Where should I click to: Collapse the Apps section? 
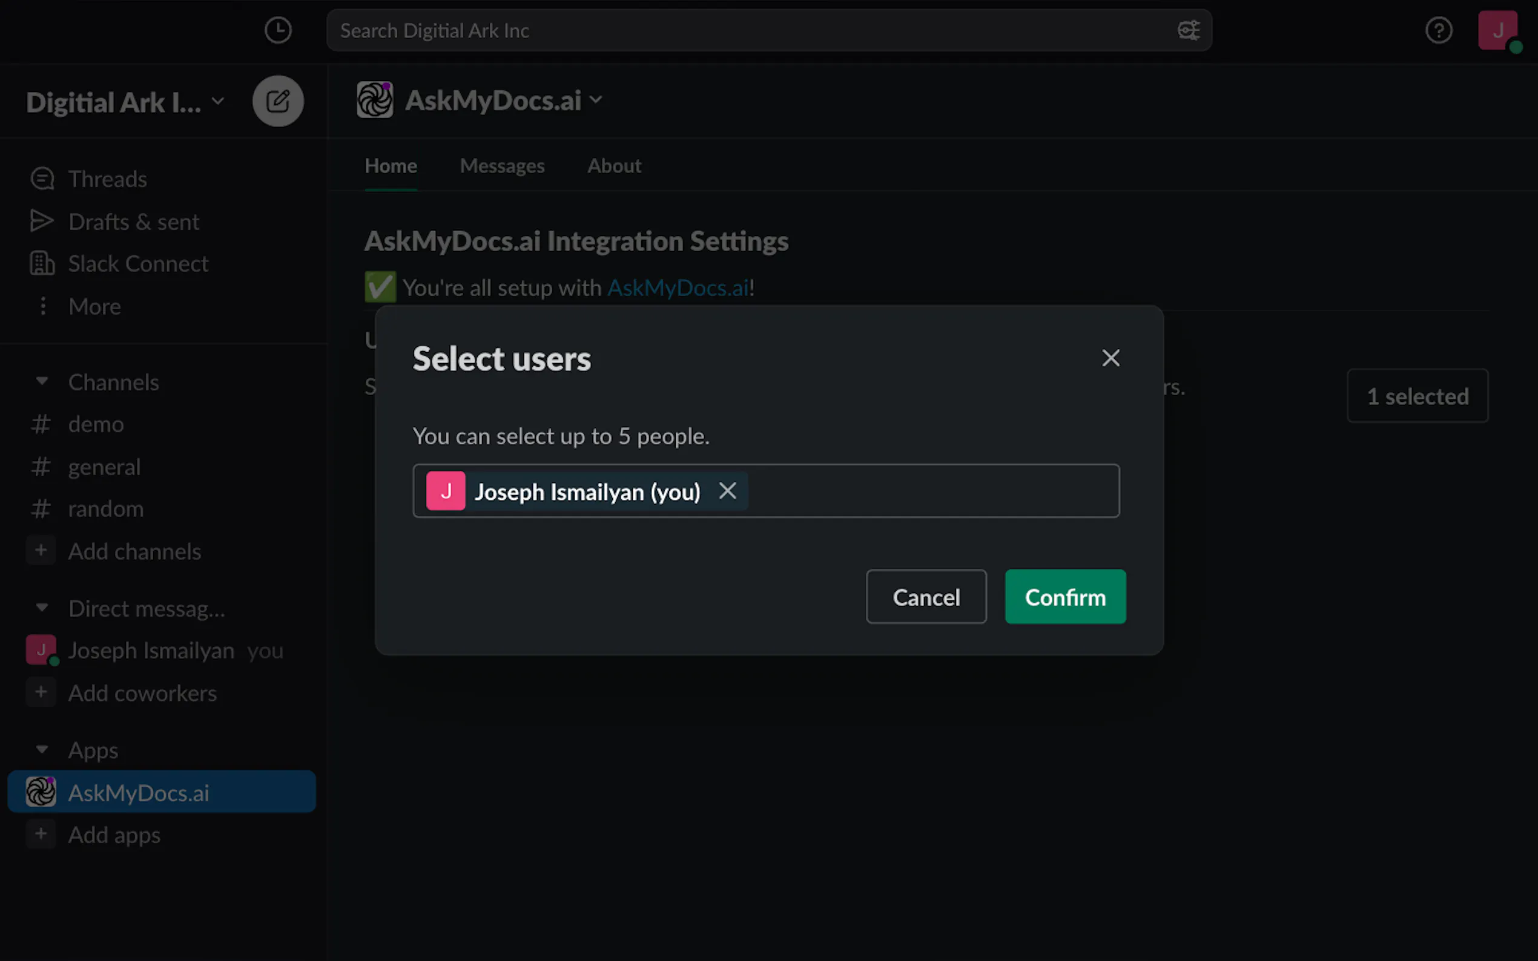(42, 749)
